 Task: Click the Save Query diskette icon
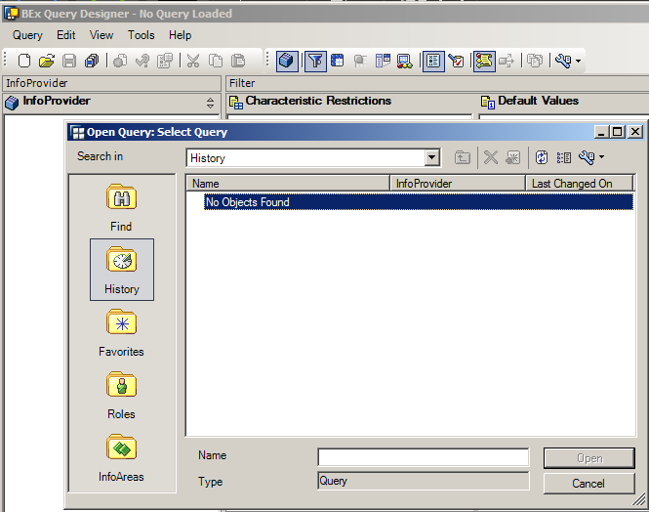(x=69, y=61)
